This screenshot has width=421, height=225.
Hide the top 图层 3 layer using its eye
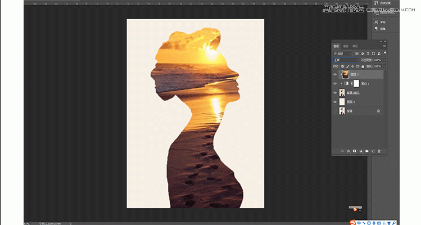tap(335, 74)
